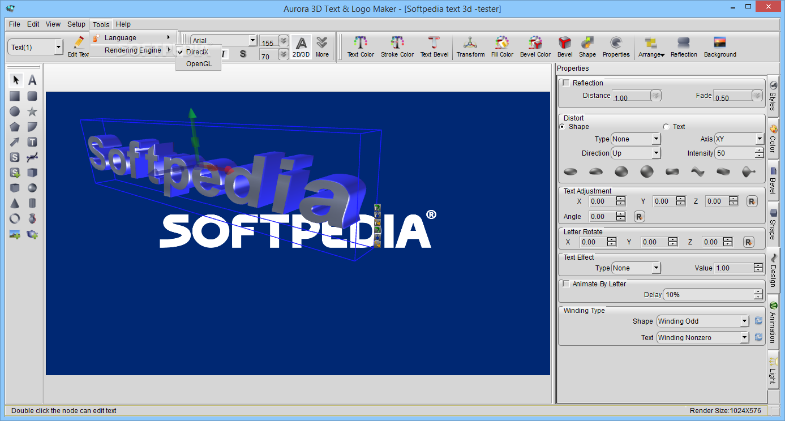Click the Properties toolbar icon

[616, 46]
